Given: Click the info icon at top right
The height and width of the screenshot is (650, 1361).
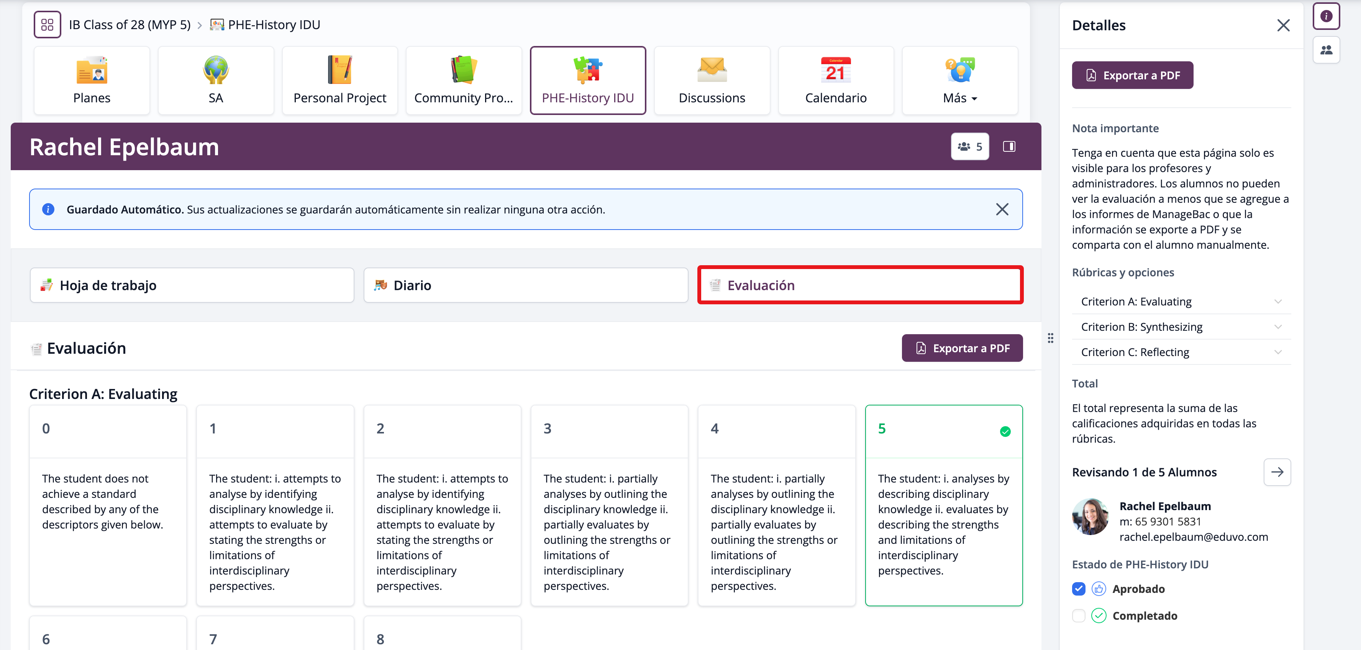Looking at the screenshot, I should tap(1326, 16).
